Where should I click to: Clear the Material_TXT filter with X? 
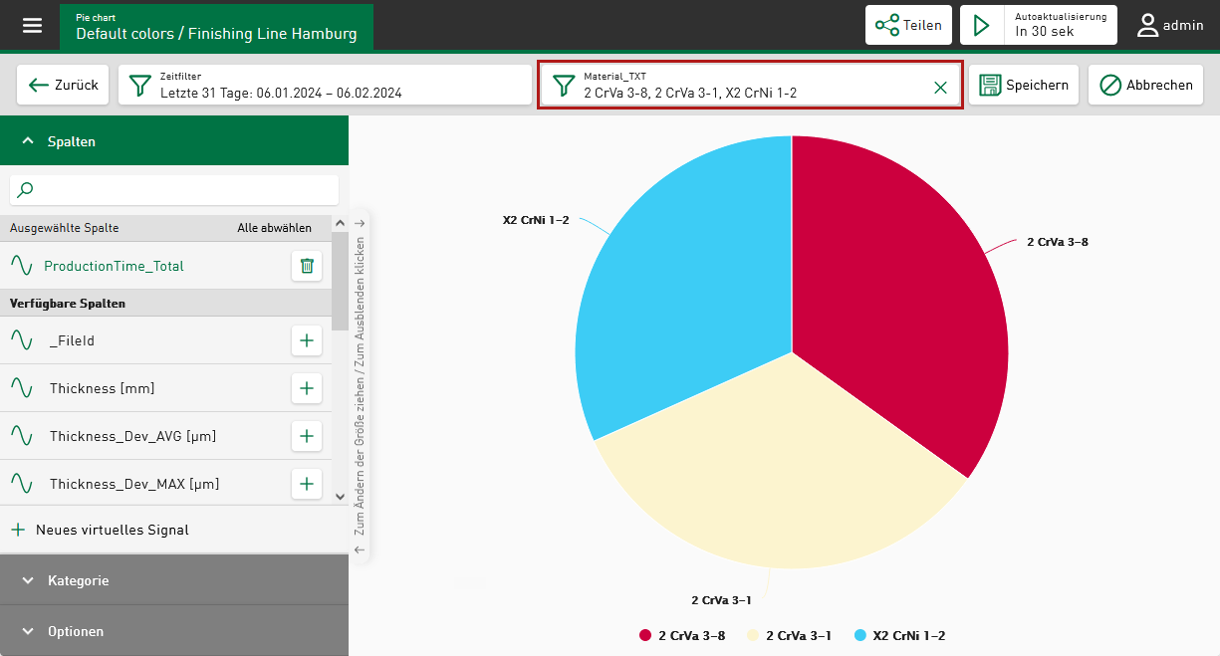pos(940,88)
